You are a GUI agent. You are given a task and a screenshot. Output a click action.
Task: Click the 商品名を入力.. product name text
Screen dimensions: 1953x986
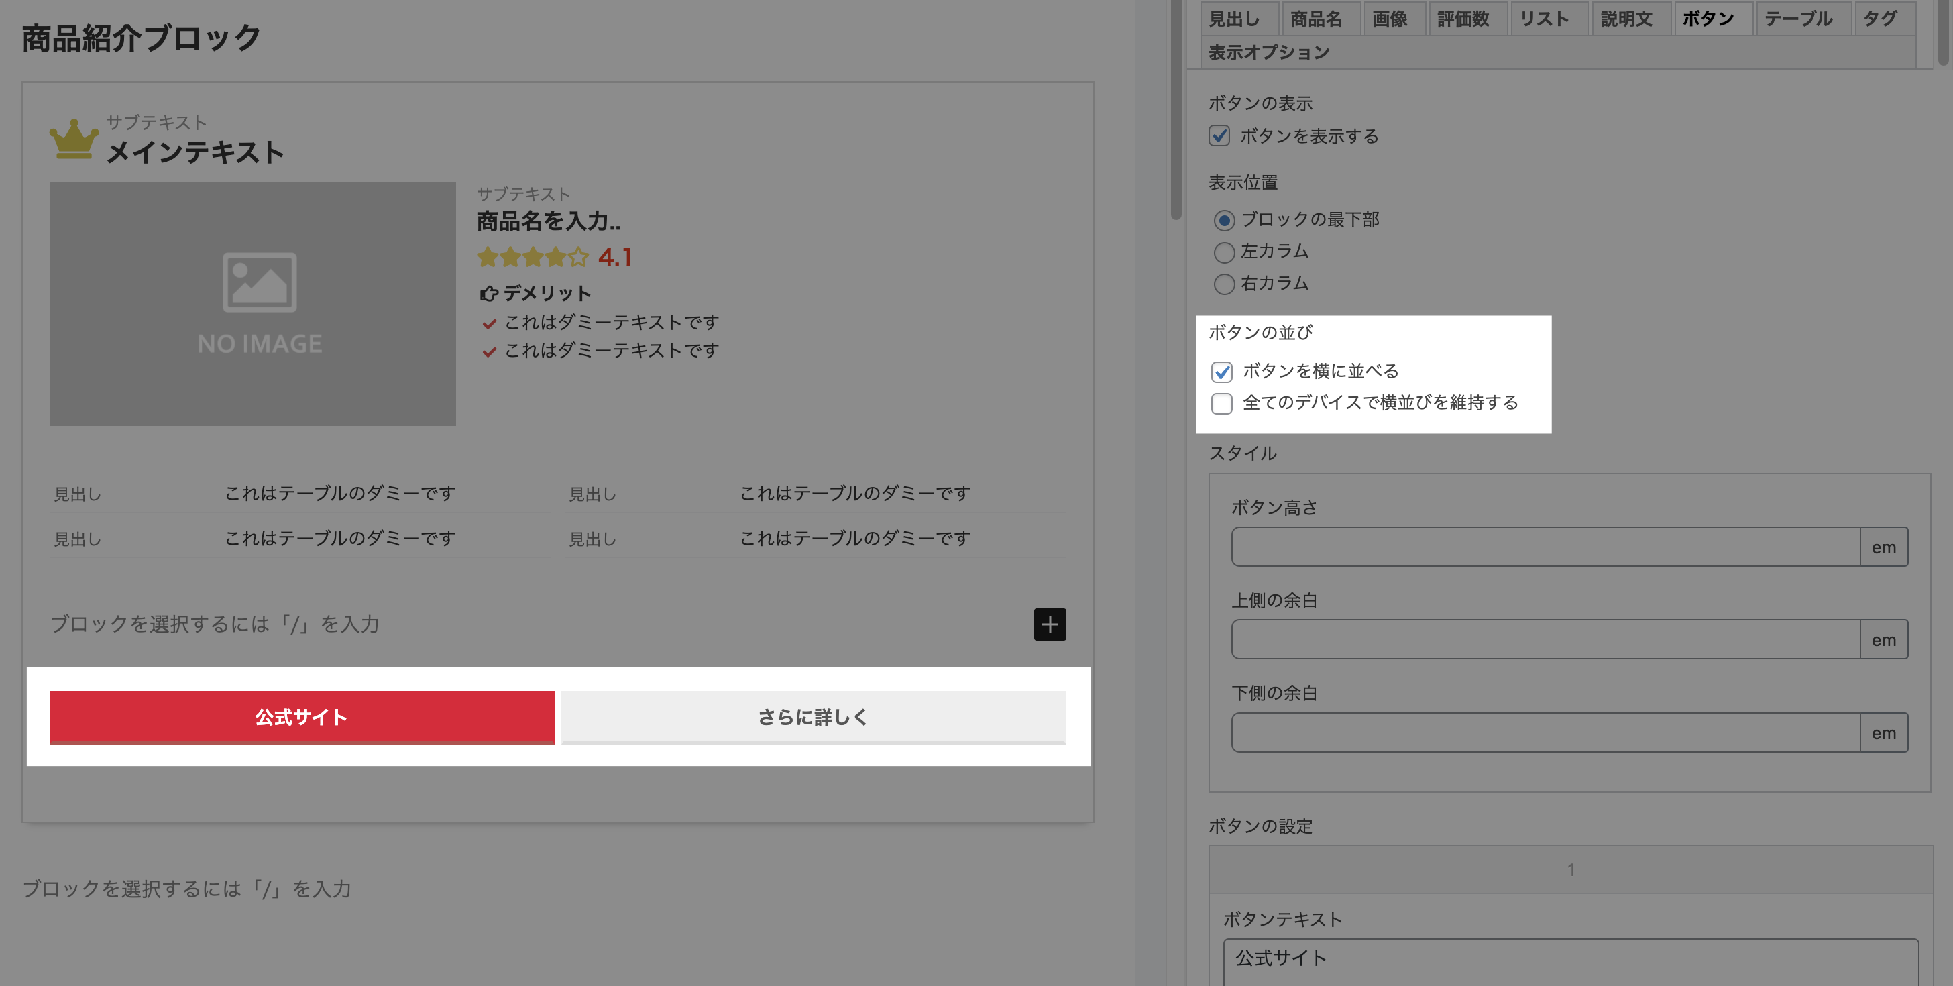tap(549, 221)
